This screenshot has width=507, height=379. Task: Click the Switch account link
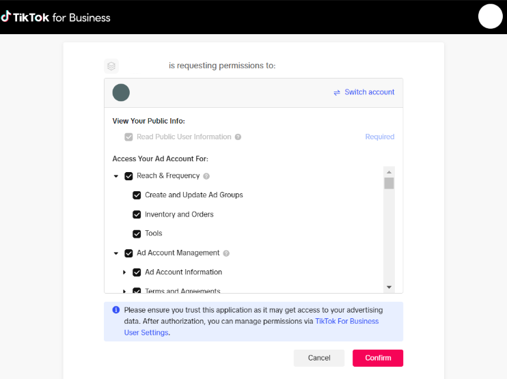coord(369,92)
